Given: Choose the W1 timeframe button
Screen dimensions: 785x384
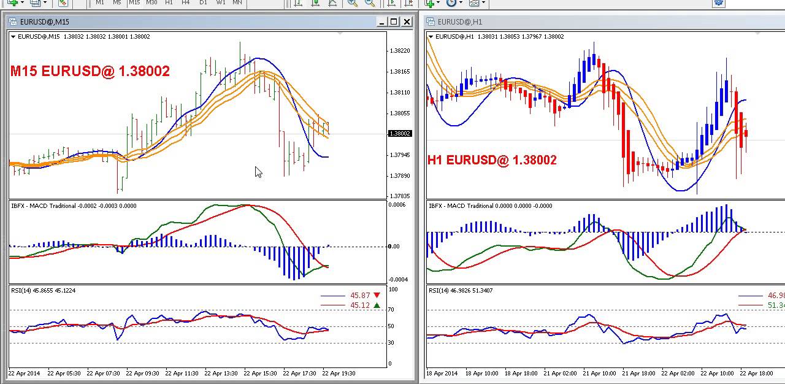Looking at the screenshot, I should tap(220, 2).
